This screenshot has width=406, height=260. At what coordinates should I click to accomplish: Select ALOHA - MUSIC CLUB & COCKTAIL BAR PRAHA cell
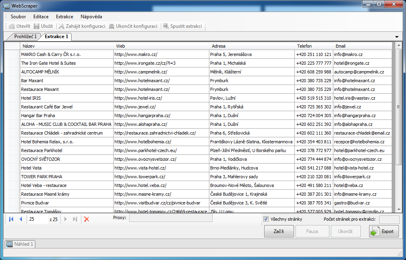[67, 124]
